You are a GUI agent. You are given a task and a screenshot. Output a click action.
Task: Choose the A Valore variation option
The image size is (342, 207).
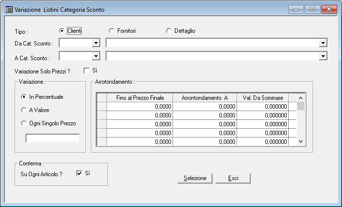coord(23,110)
